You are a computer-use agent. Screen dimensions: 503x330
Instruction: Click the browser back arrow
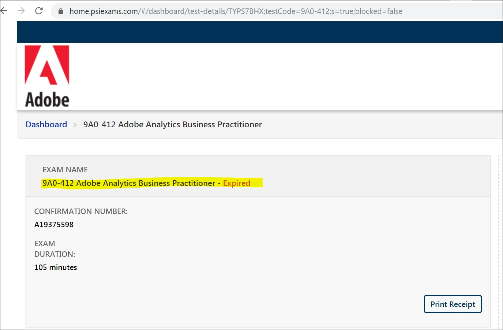pos(4,11)
